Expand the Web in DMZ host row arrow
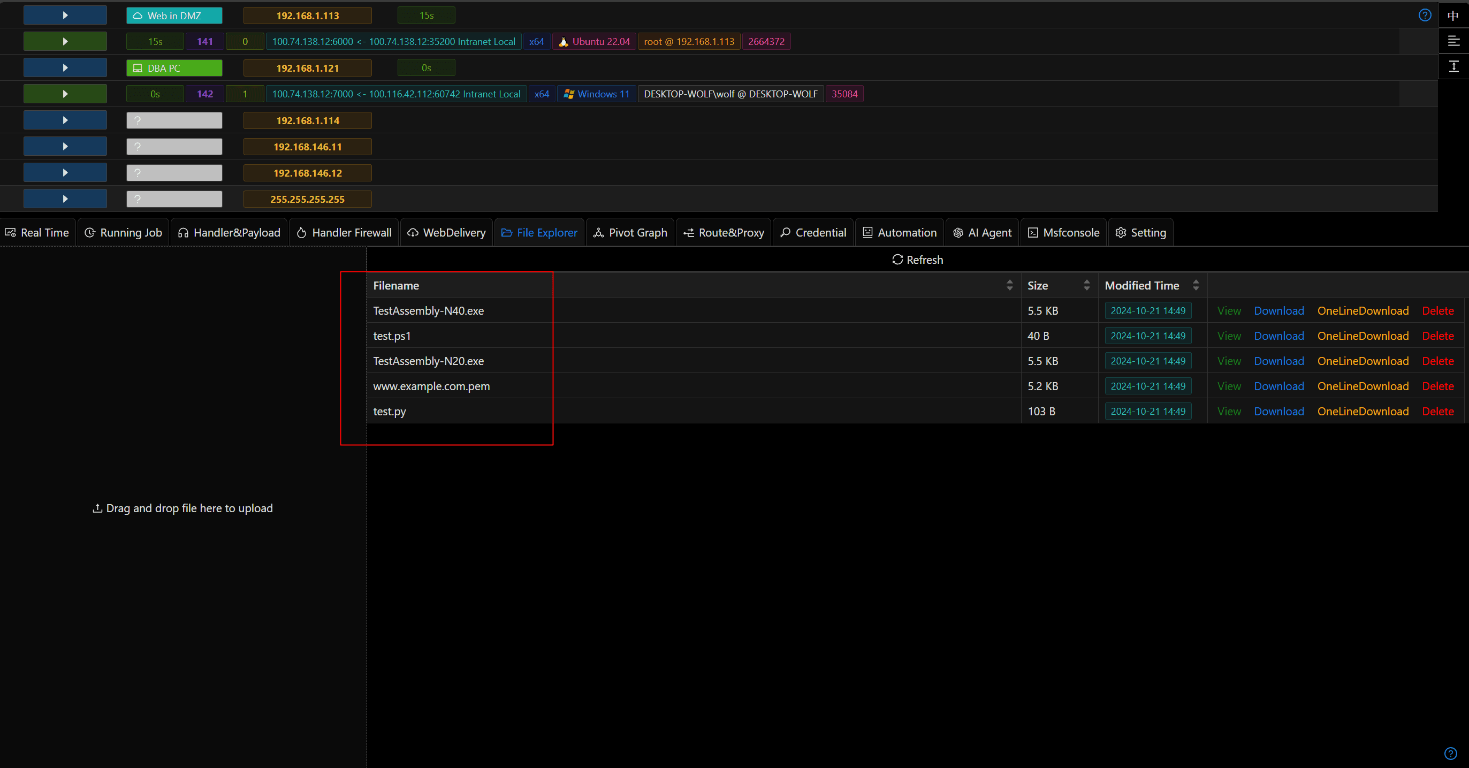Screen dimensions: 1469x768 coord(65,16)
